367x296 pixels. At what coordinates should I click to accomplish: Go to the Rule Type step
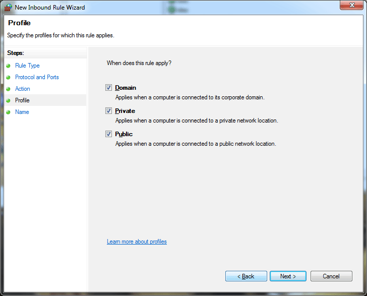[27, 66]
